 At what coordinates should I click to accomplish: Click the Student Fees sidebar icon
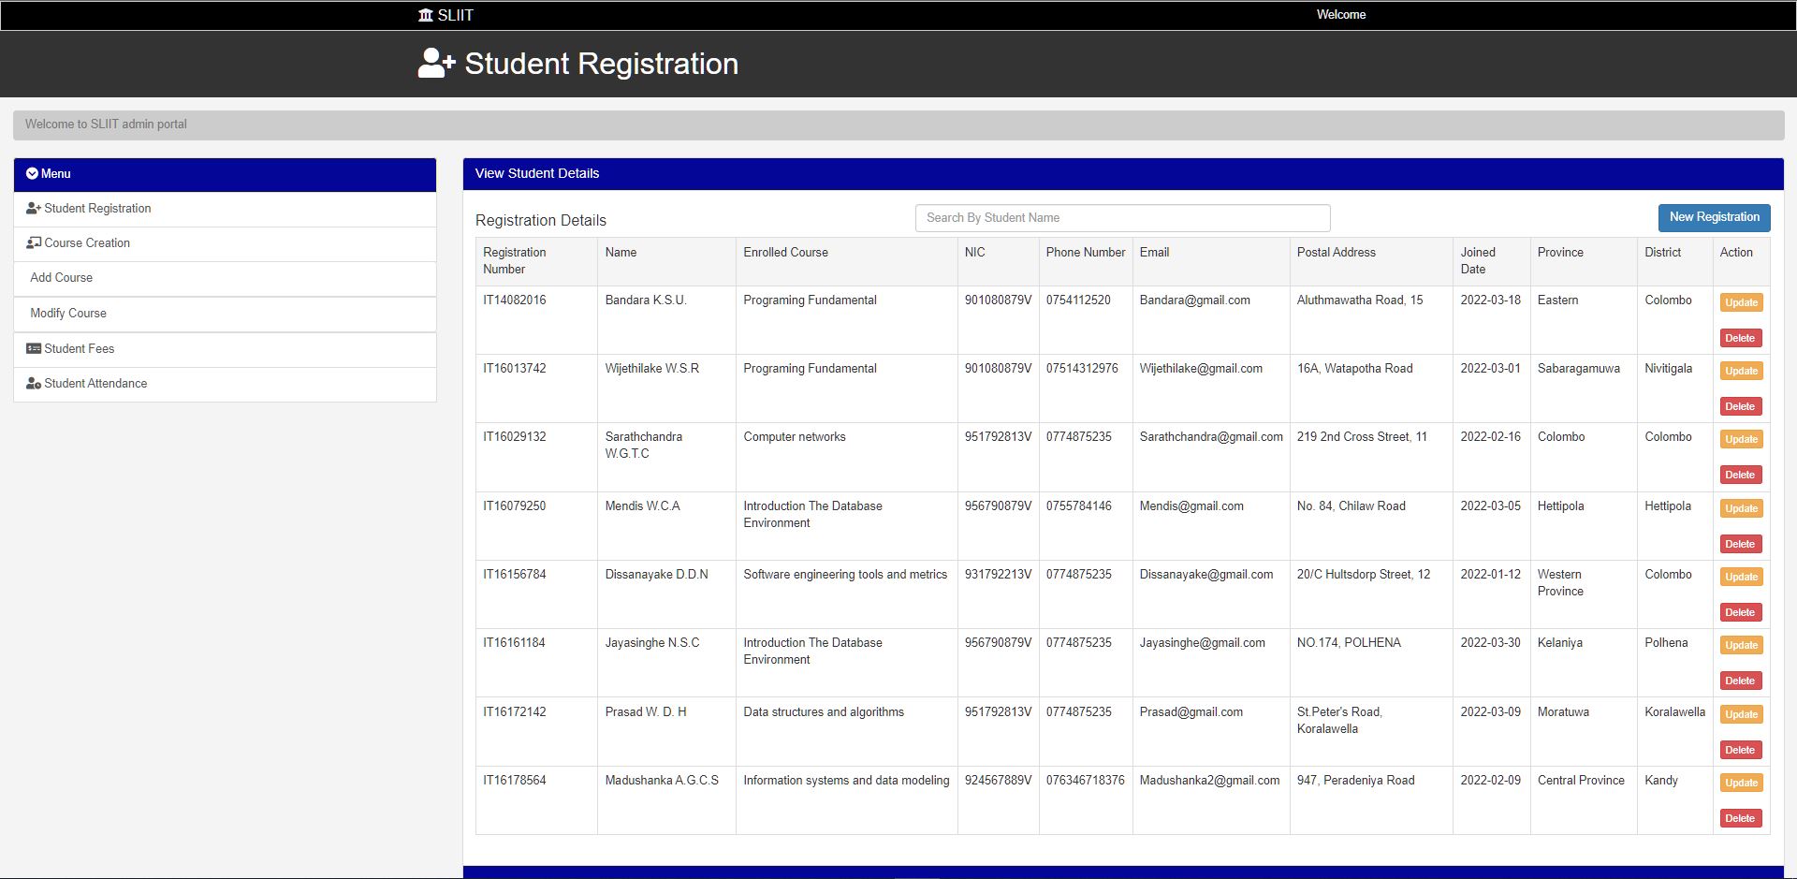[34, 349]
